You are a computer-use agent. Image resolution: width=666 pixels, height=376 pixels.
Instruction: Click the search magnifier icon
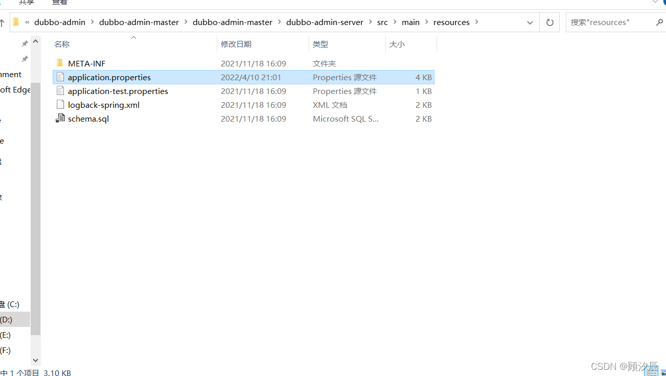(x=659, y=22)
